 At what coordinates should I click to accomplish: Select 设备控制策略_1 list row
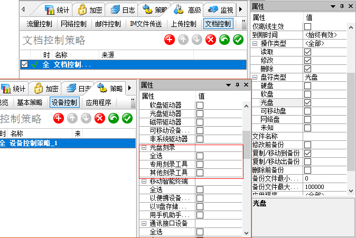tap(68, 143)
